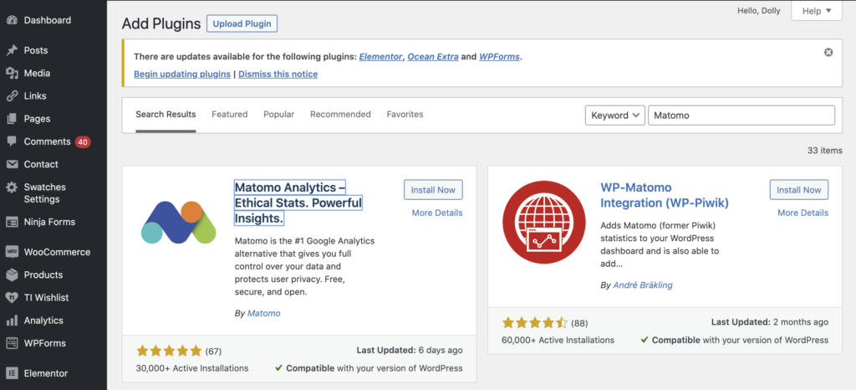Open the WPForms update link in notice

pos(500,56)
